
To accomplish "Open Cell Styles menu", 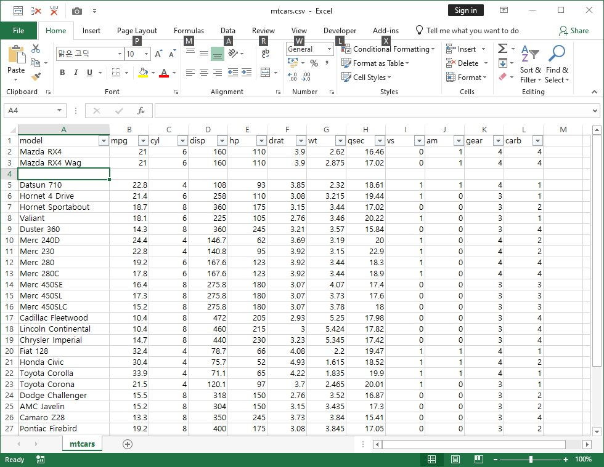I will (x=366, y=78).
